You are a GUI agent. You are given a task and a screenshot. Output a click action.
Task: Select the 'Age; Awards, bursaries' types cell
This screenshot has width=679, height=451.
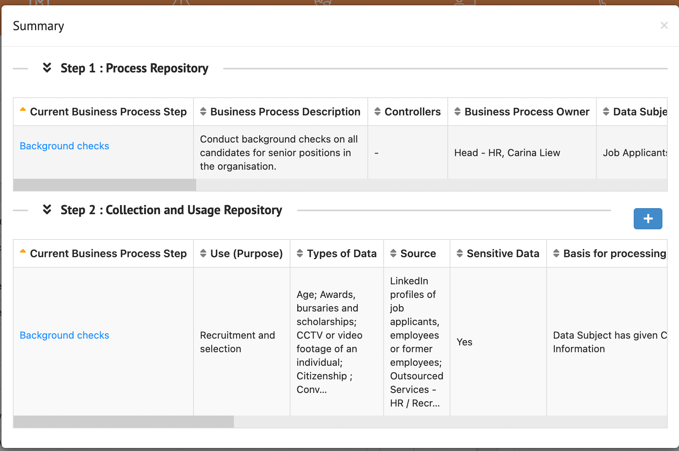click(x=336, y=342)
